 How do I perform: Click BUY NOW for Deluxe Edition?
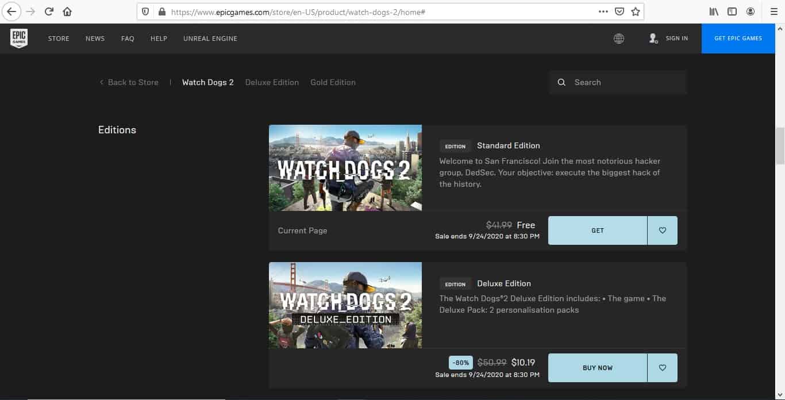(x=598, y=368)
